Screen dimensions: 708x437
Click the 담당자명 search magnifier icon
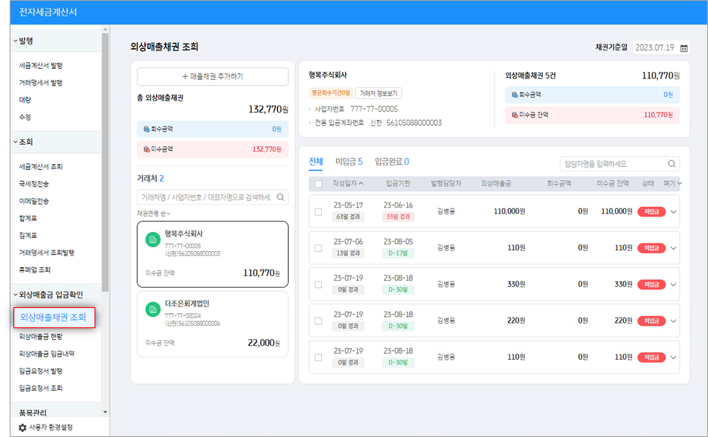(671, 164)
